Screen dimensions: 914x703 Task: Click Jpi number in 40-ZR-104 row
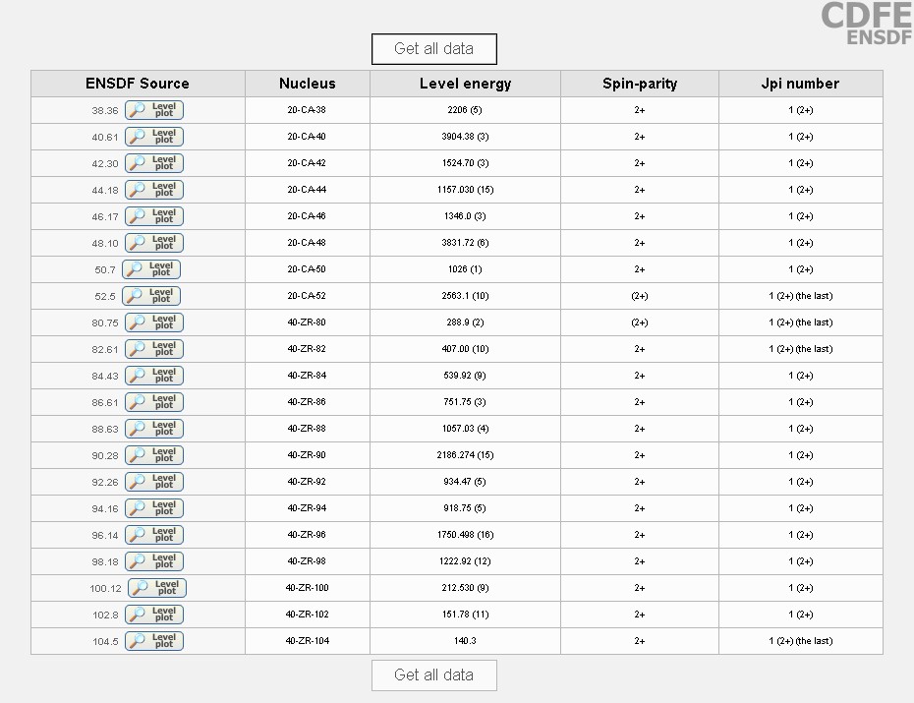(801, 641)
